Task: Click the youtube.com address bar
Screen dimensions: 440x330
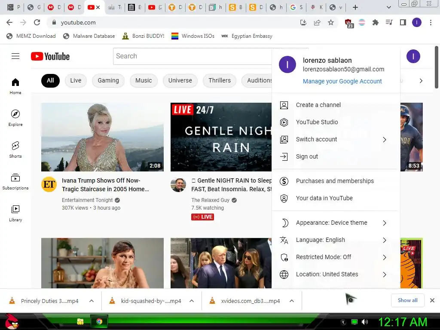Action: click(174, 22)
